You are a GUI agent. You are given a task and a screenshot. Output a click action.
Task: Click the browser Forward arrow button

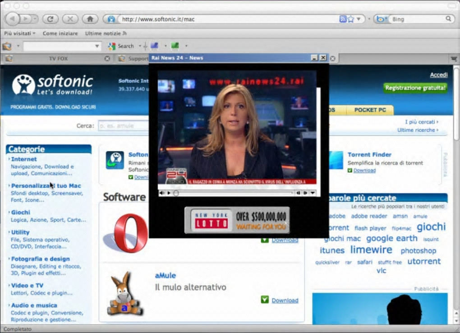26,19
